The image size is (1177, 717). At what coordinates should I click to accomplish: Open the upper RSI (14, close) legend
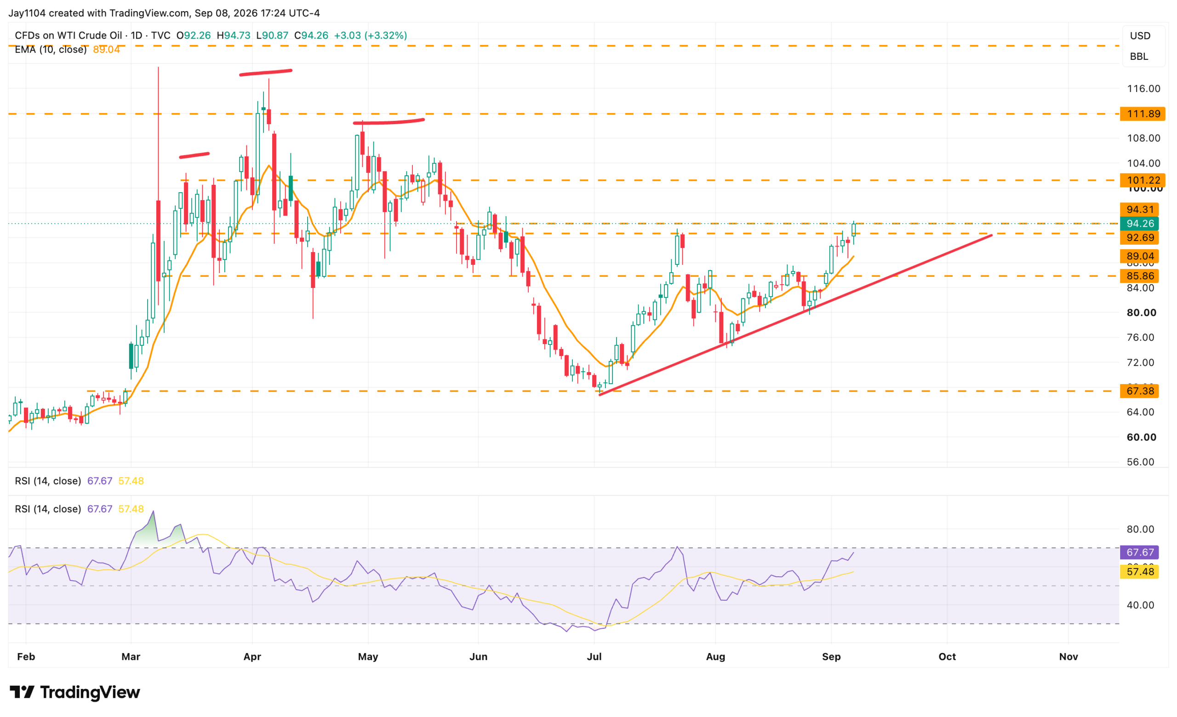[x=48, y=481]
